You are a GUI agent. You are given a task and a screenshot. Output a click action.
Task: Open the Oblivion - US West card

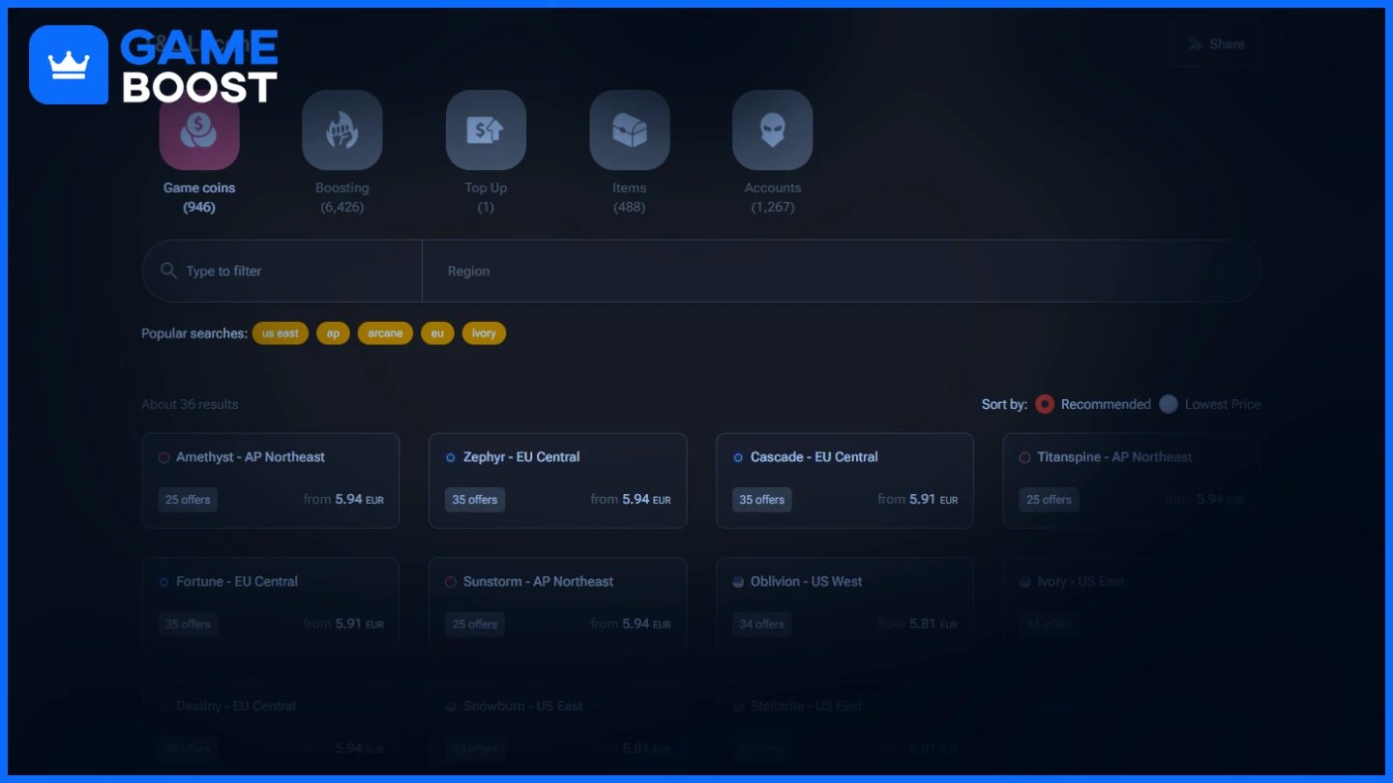845,605
